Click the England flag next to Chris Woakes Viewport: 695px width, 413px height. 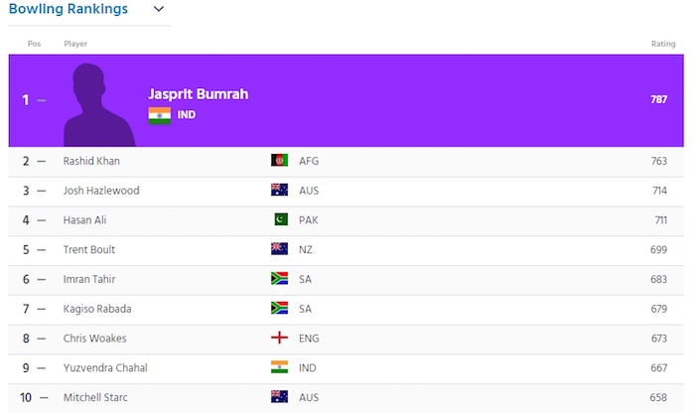279,339
